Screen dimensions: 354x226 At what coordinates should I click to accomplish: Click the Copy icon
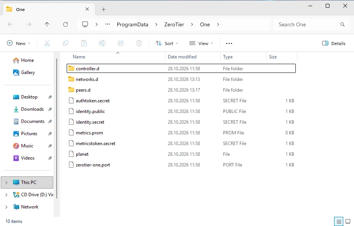coord(66,43)
